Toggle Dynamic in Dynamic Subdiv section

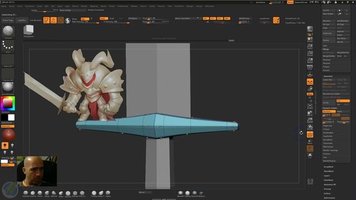[x=329, y=112]
